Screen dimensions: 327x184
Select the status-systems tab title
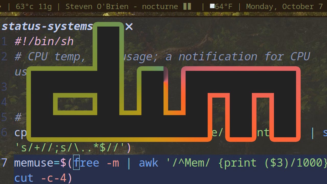click(x=47, y=27)
